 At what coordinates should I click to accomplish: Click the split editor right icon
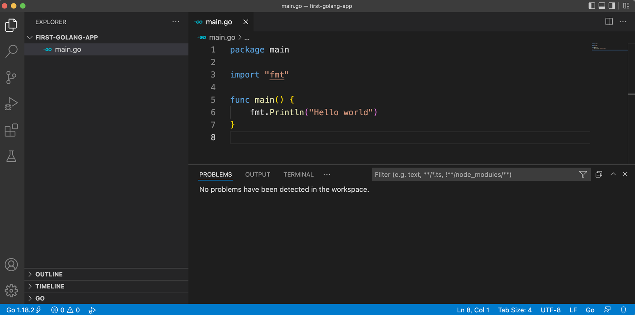pyautogui.click(x=609, y=22)
